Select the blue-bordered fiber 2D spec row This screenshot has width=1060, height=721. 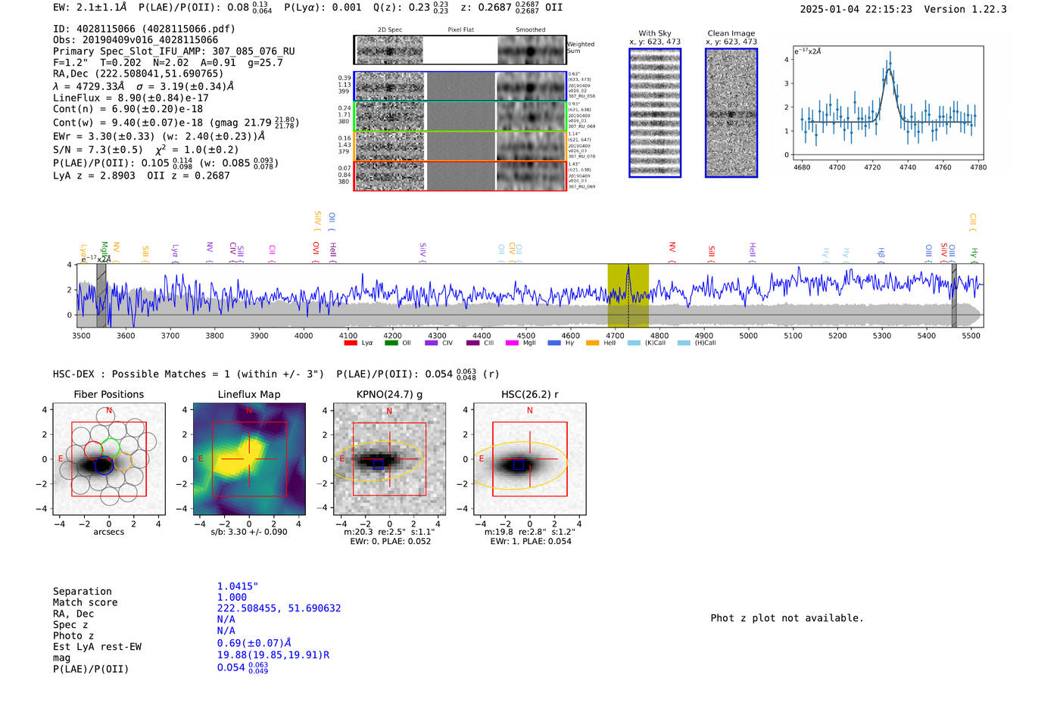click(390, 86)
